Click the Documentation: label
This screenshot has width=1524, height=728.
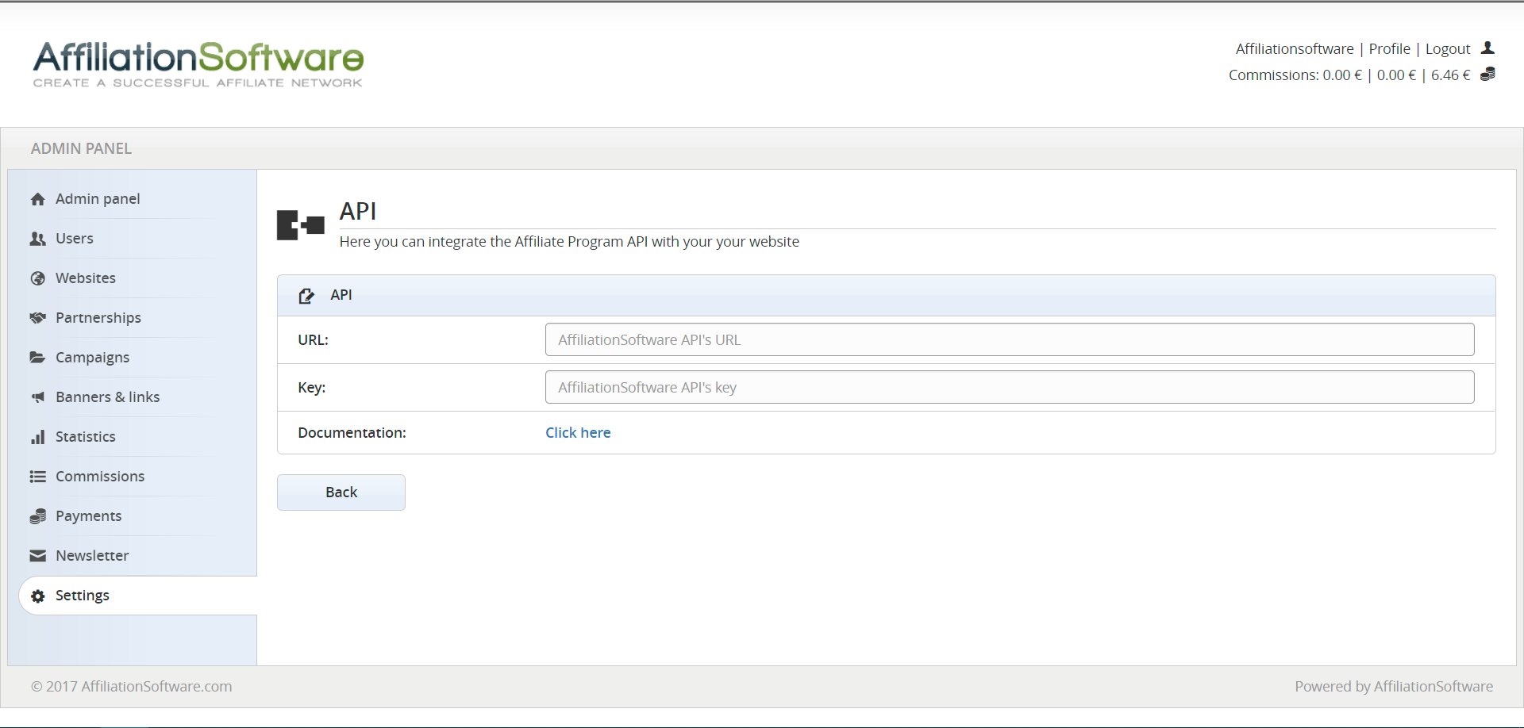tap(352, 433)
